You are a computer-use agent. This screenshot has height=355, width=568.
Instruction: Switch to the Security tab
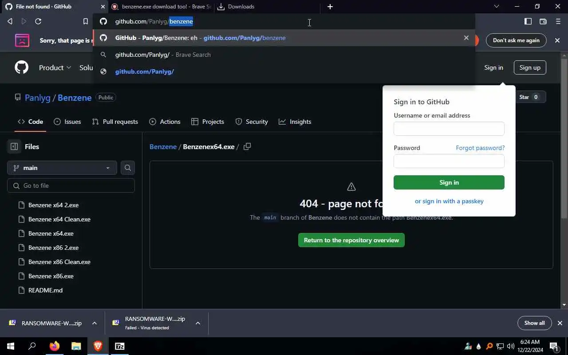pos(252,122)
